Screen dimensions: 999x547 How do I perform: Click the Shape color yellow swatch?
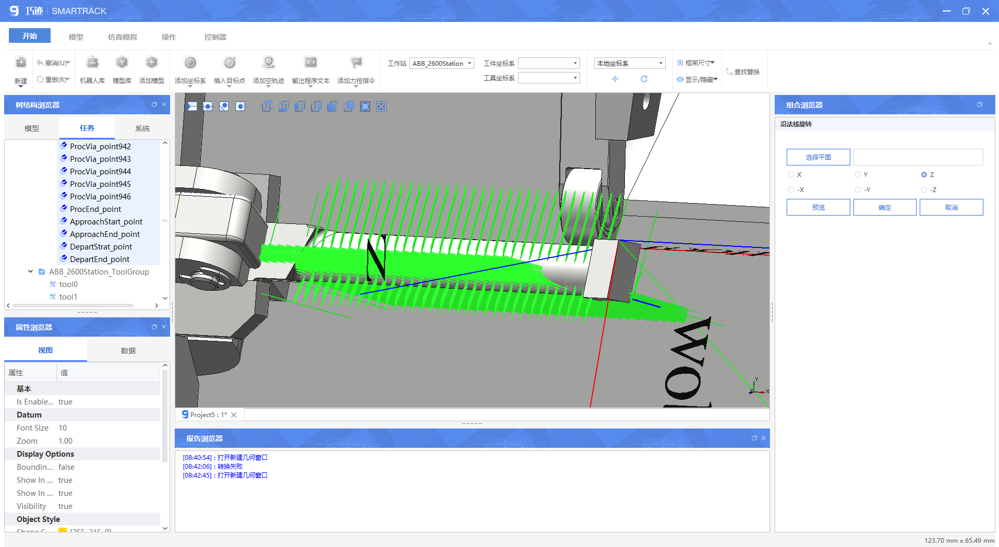tap(63, 530)
